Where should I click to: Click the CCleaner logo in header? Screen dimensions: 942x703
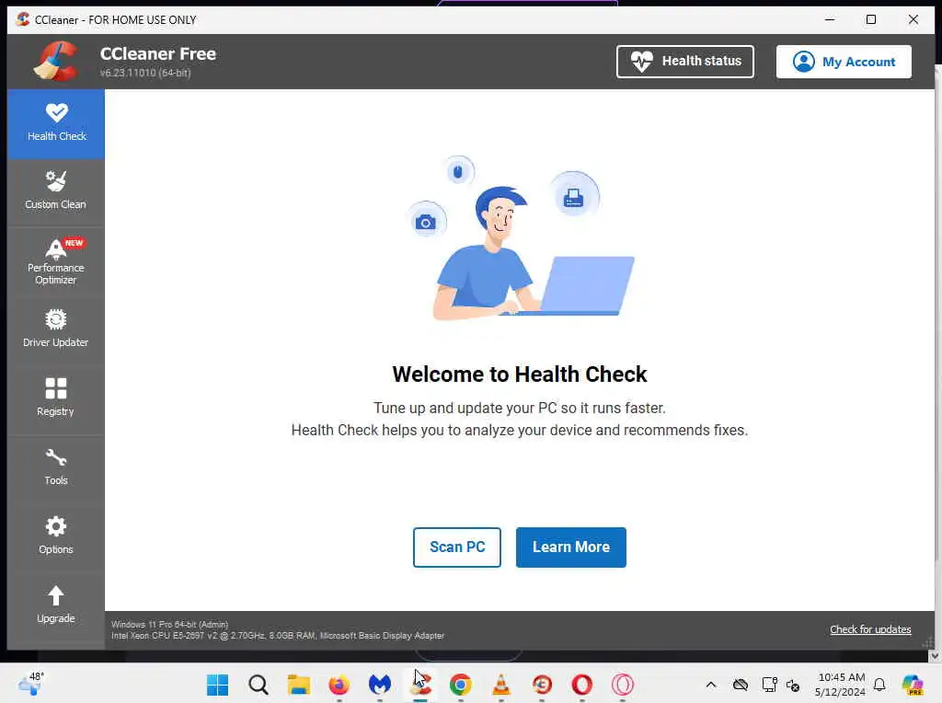coord(56,61)
